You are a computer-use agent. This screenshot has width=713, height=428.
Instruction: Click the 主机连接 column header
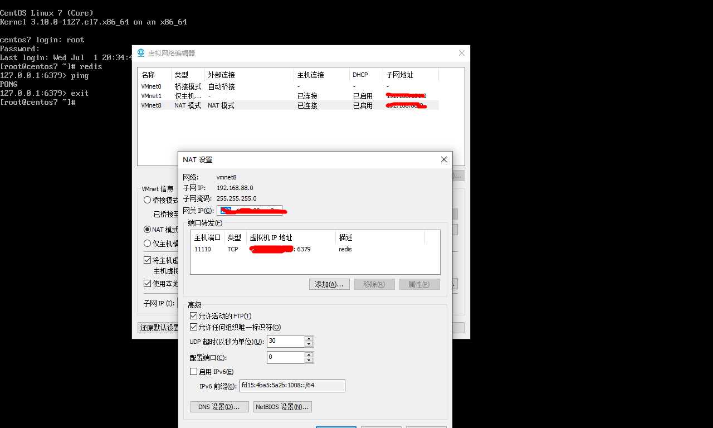click(322, 75)
